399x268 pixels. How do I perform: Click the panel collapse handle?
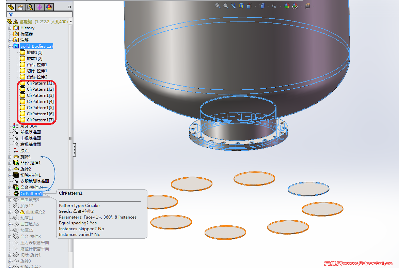pos(74,150)
